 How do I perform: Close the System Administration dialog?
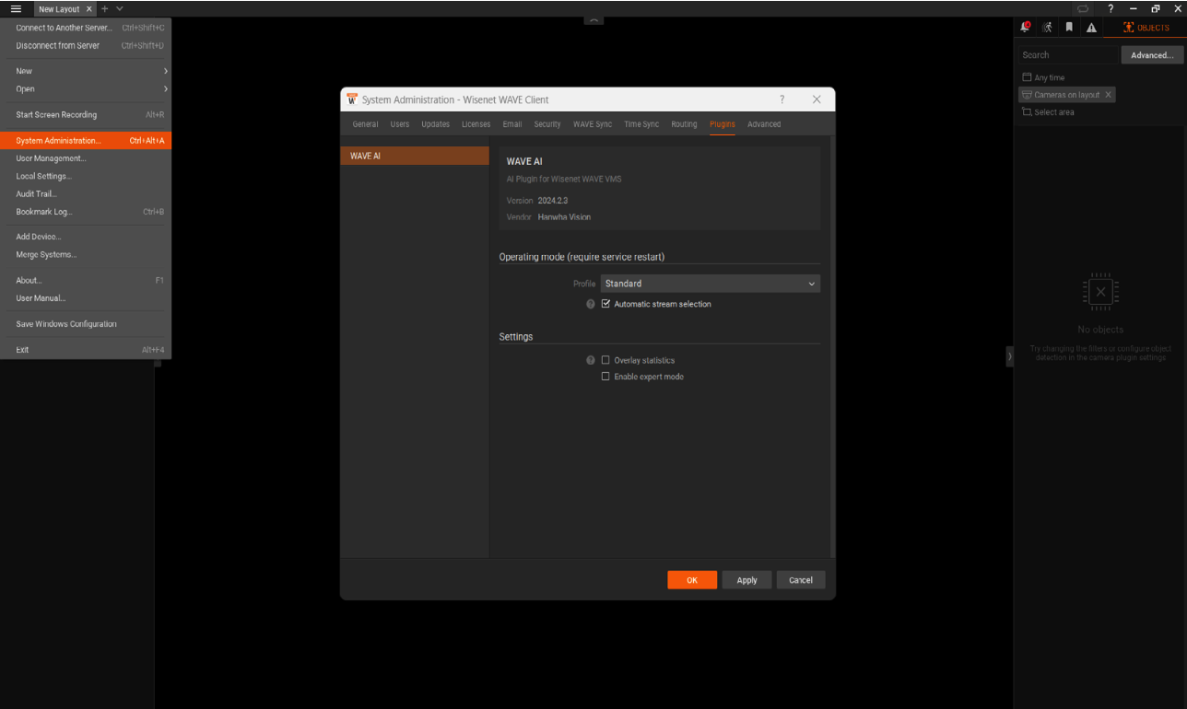(x=817, y=99)
